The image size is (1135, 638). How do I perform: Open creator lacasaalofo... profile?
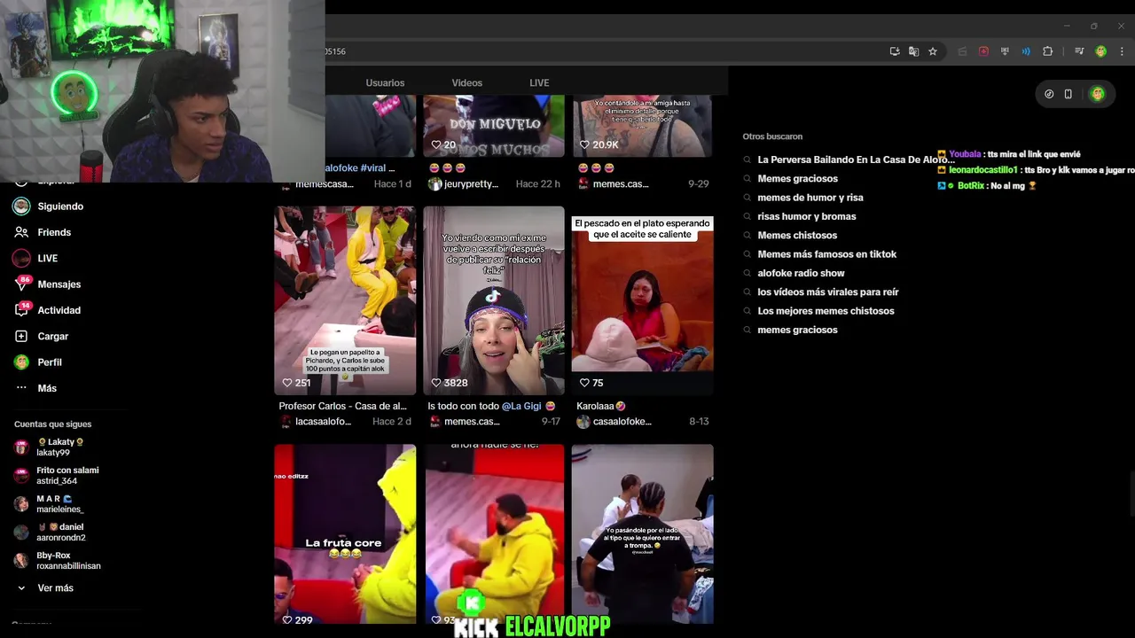pos(323,422)
